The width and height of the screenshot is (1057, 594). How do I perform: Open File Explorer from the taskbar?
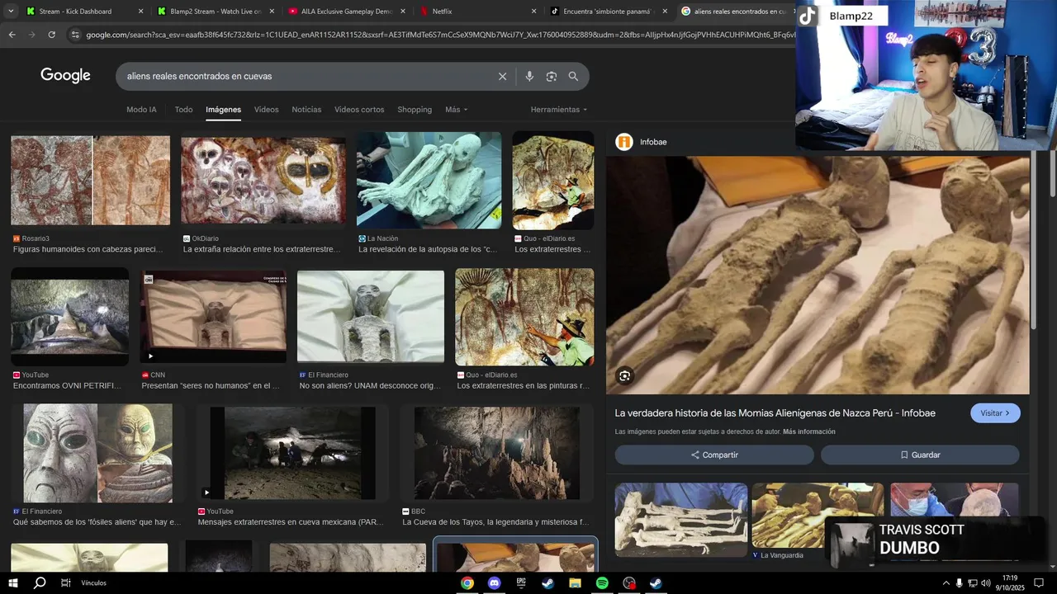pyautogui.click(x=575, y=583)
